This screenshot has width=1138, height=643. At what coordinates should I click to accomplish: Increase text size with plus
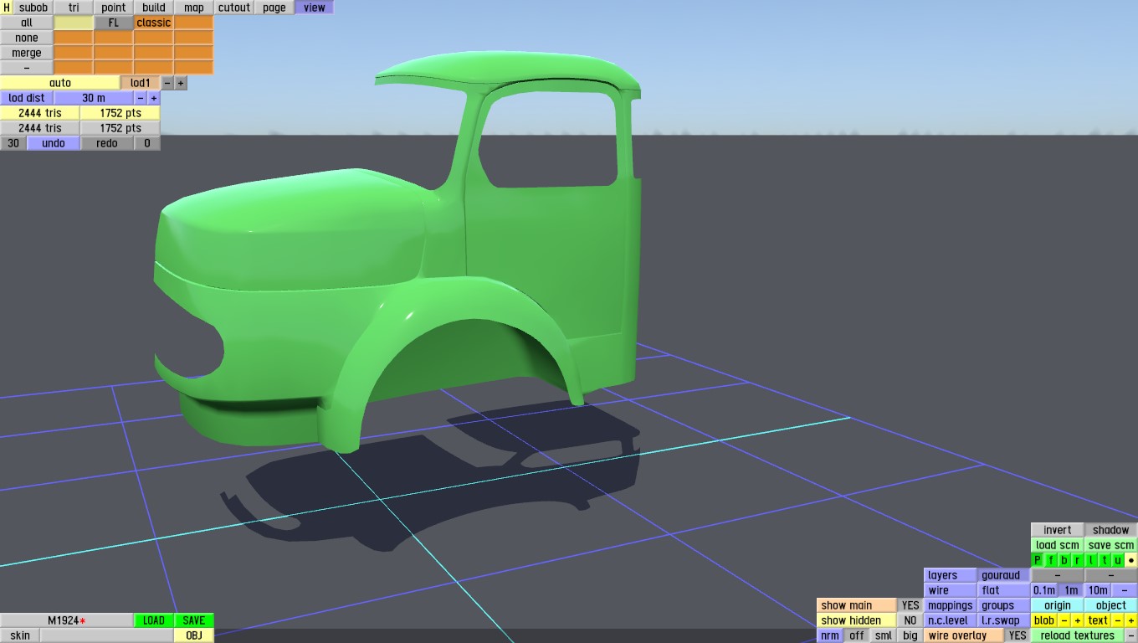[1131, 620]
